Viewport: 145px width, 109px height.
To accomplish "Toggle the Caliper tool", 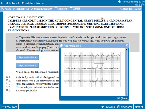I will (75, 9).
